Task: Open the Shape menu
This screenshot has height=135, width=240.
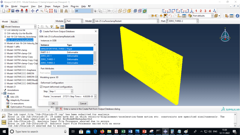Action: click(x=47, y=6)
